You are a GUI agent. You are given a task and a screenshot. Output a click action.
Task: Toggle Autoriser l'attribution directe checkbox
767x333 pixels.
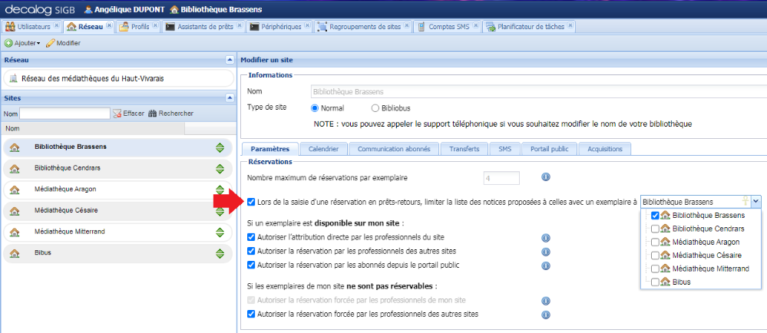point(251,238)
